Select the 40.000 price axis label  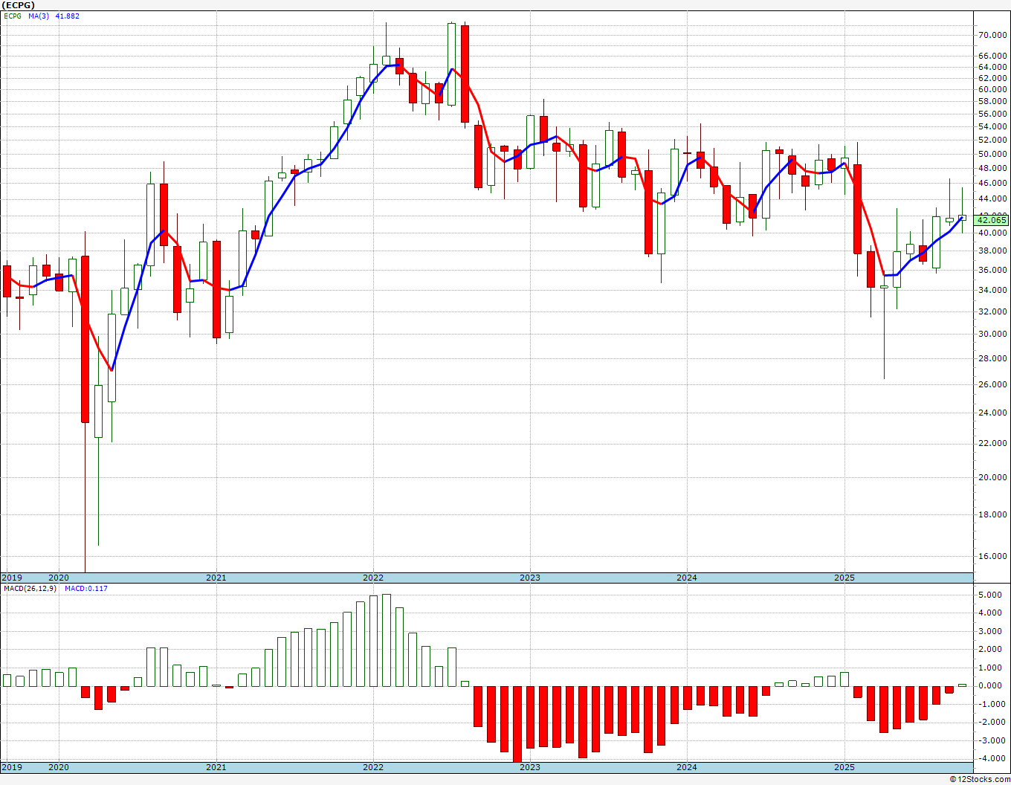(992, 233)
